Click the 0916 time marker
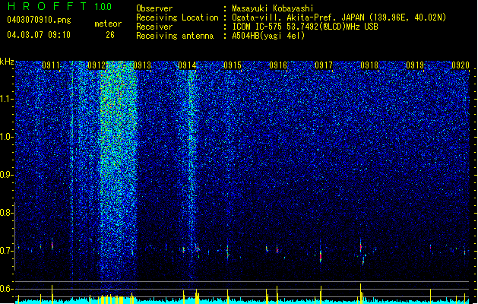Image resolution: width=478 pixels, height=304 pixels. (x=278, y=65)
